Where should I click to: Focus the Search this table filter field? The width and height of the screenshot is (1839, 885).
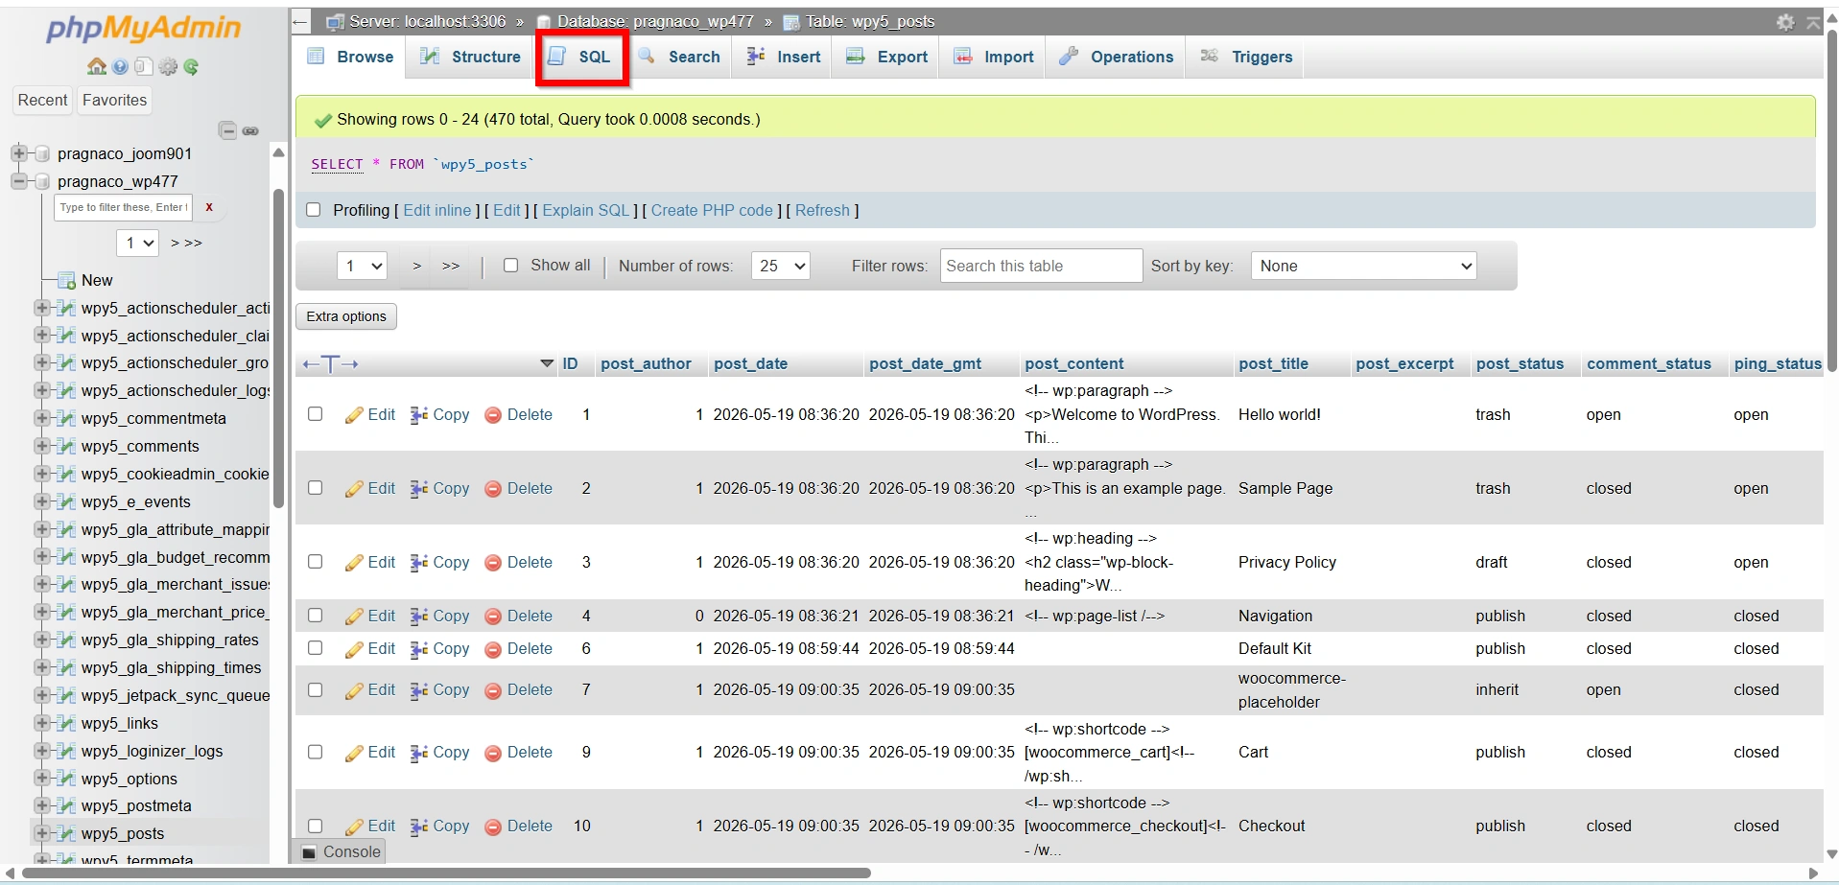(1041, 266)
